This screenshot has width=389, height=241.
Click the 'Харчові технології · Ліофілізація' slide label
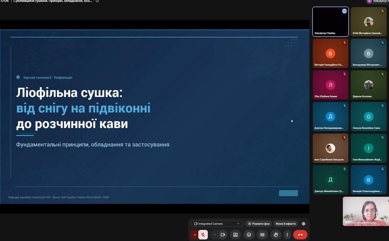[x=48, y=78]
